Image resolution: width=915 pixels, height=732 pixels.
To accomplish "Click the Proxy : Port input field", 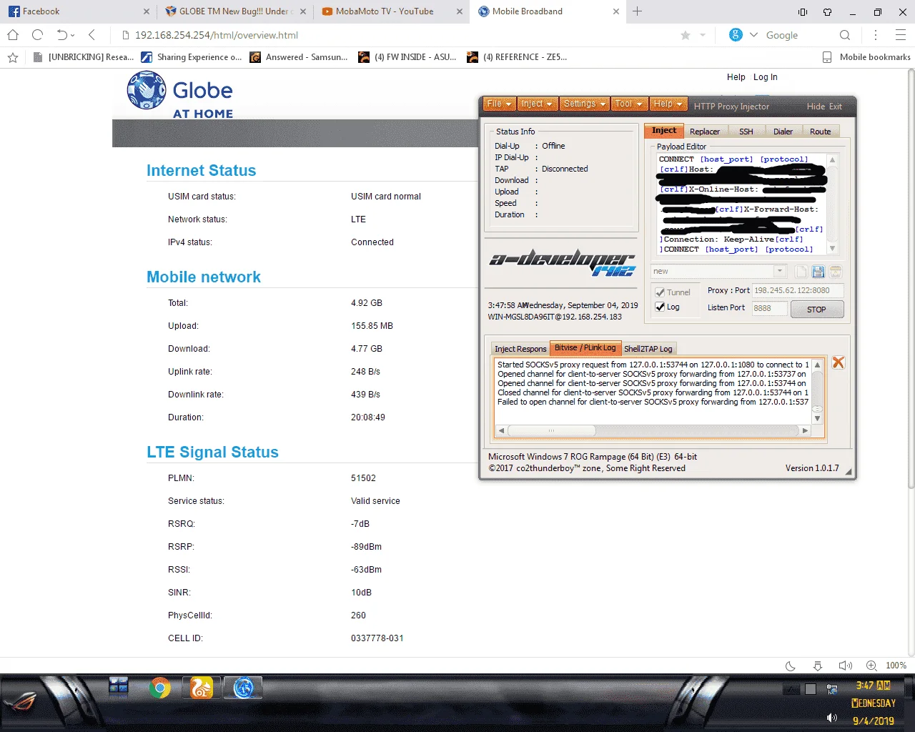I will 798,290.
